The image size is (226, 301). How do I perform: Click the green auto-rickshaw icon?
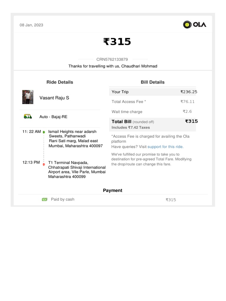point(28,117)
